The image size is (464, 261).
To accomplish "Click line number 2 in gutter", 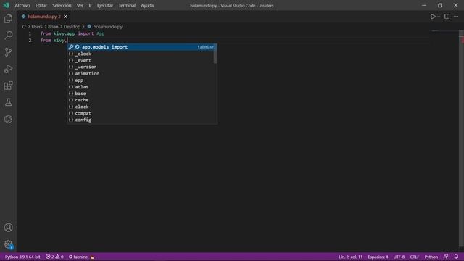I will [30, 41].
